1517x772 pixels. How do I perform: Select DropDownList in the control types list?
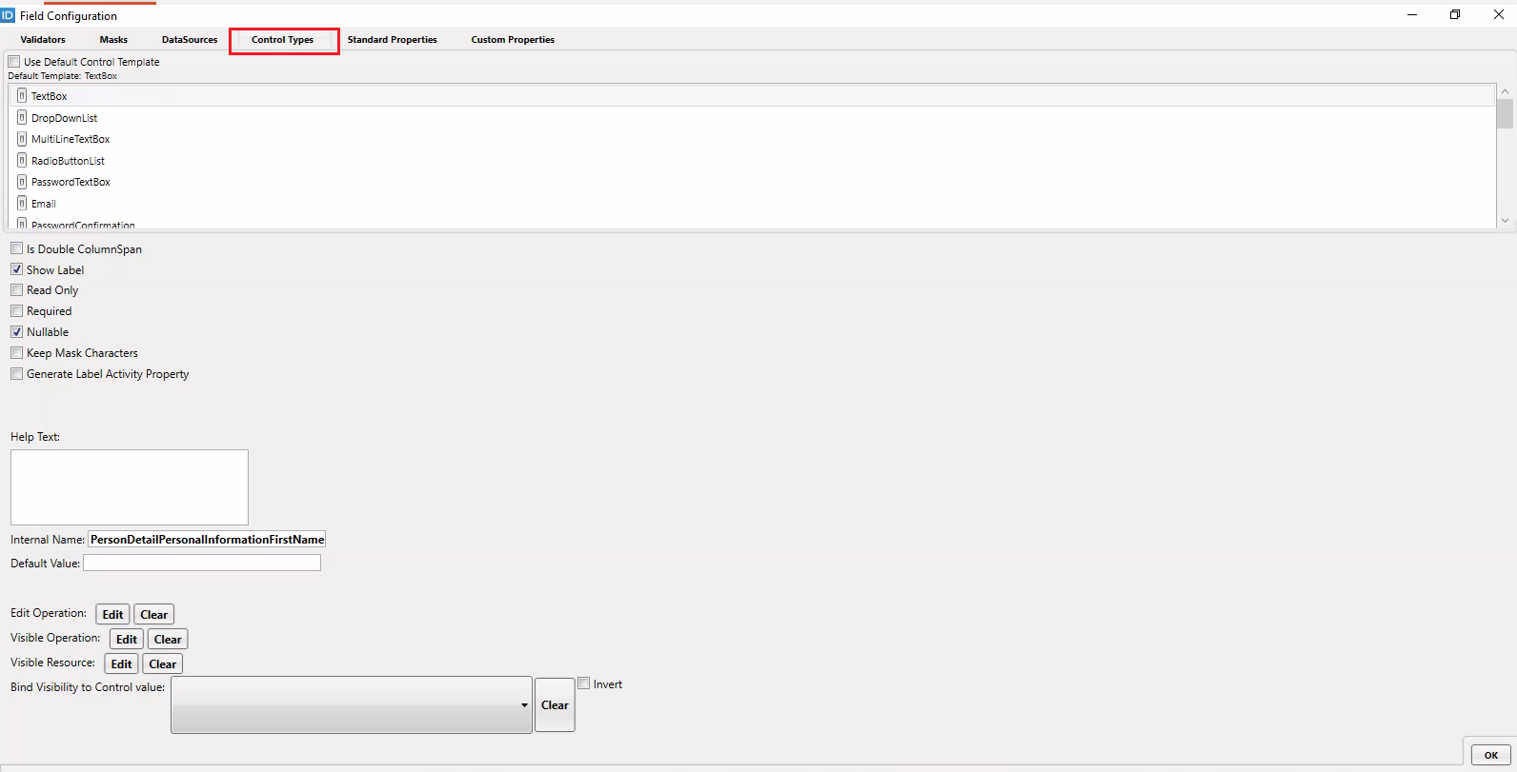(x=753, y=118)
